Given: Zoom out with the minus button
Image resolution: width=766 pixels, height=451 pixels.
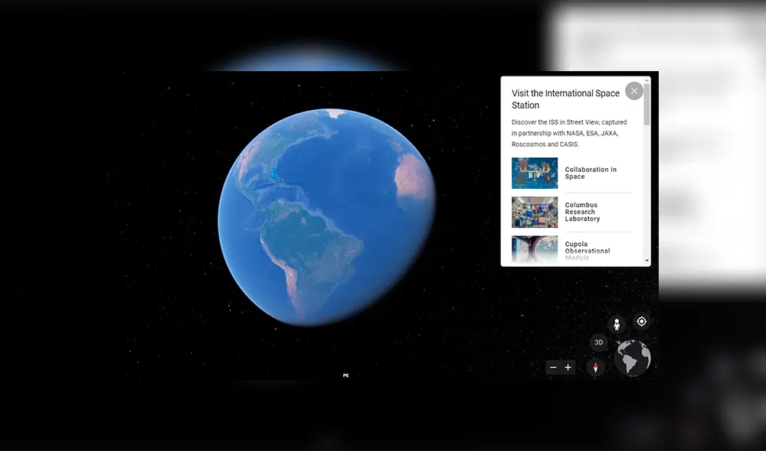Looking at the screenshot, I should [553, 368].
